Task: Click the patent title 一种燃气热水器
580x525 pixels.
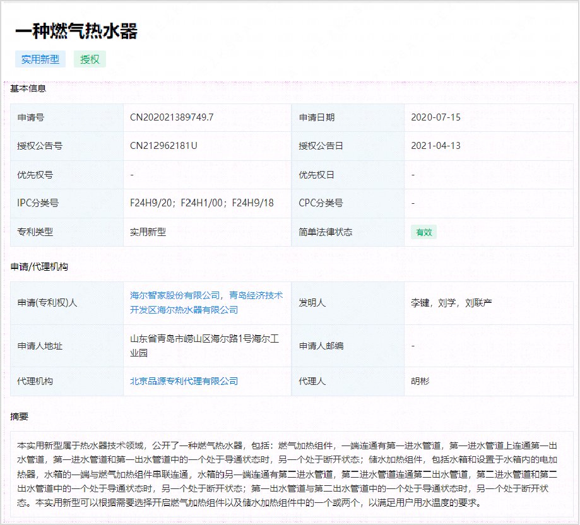Action: (76, 31)
